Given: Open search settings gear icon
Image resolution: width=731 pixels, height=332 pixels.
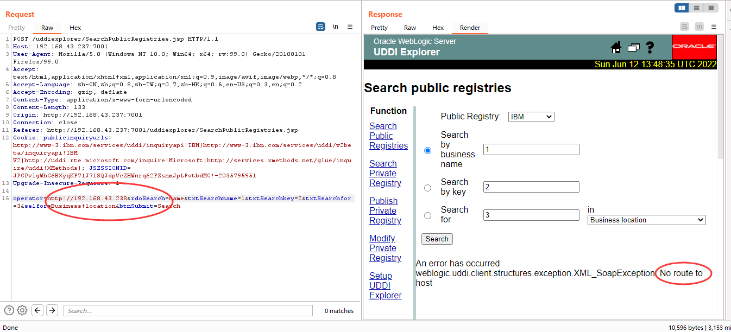Looking at the screenshot, I should 22,310.
